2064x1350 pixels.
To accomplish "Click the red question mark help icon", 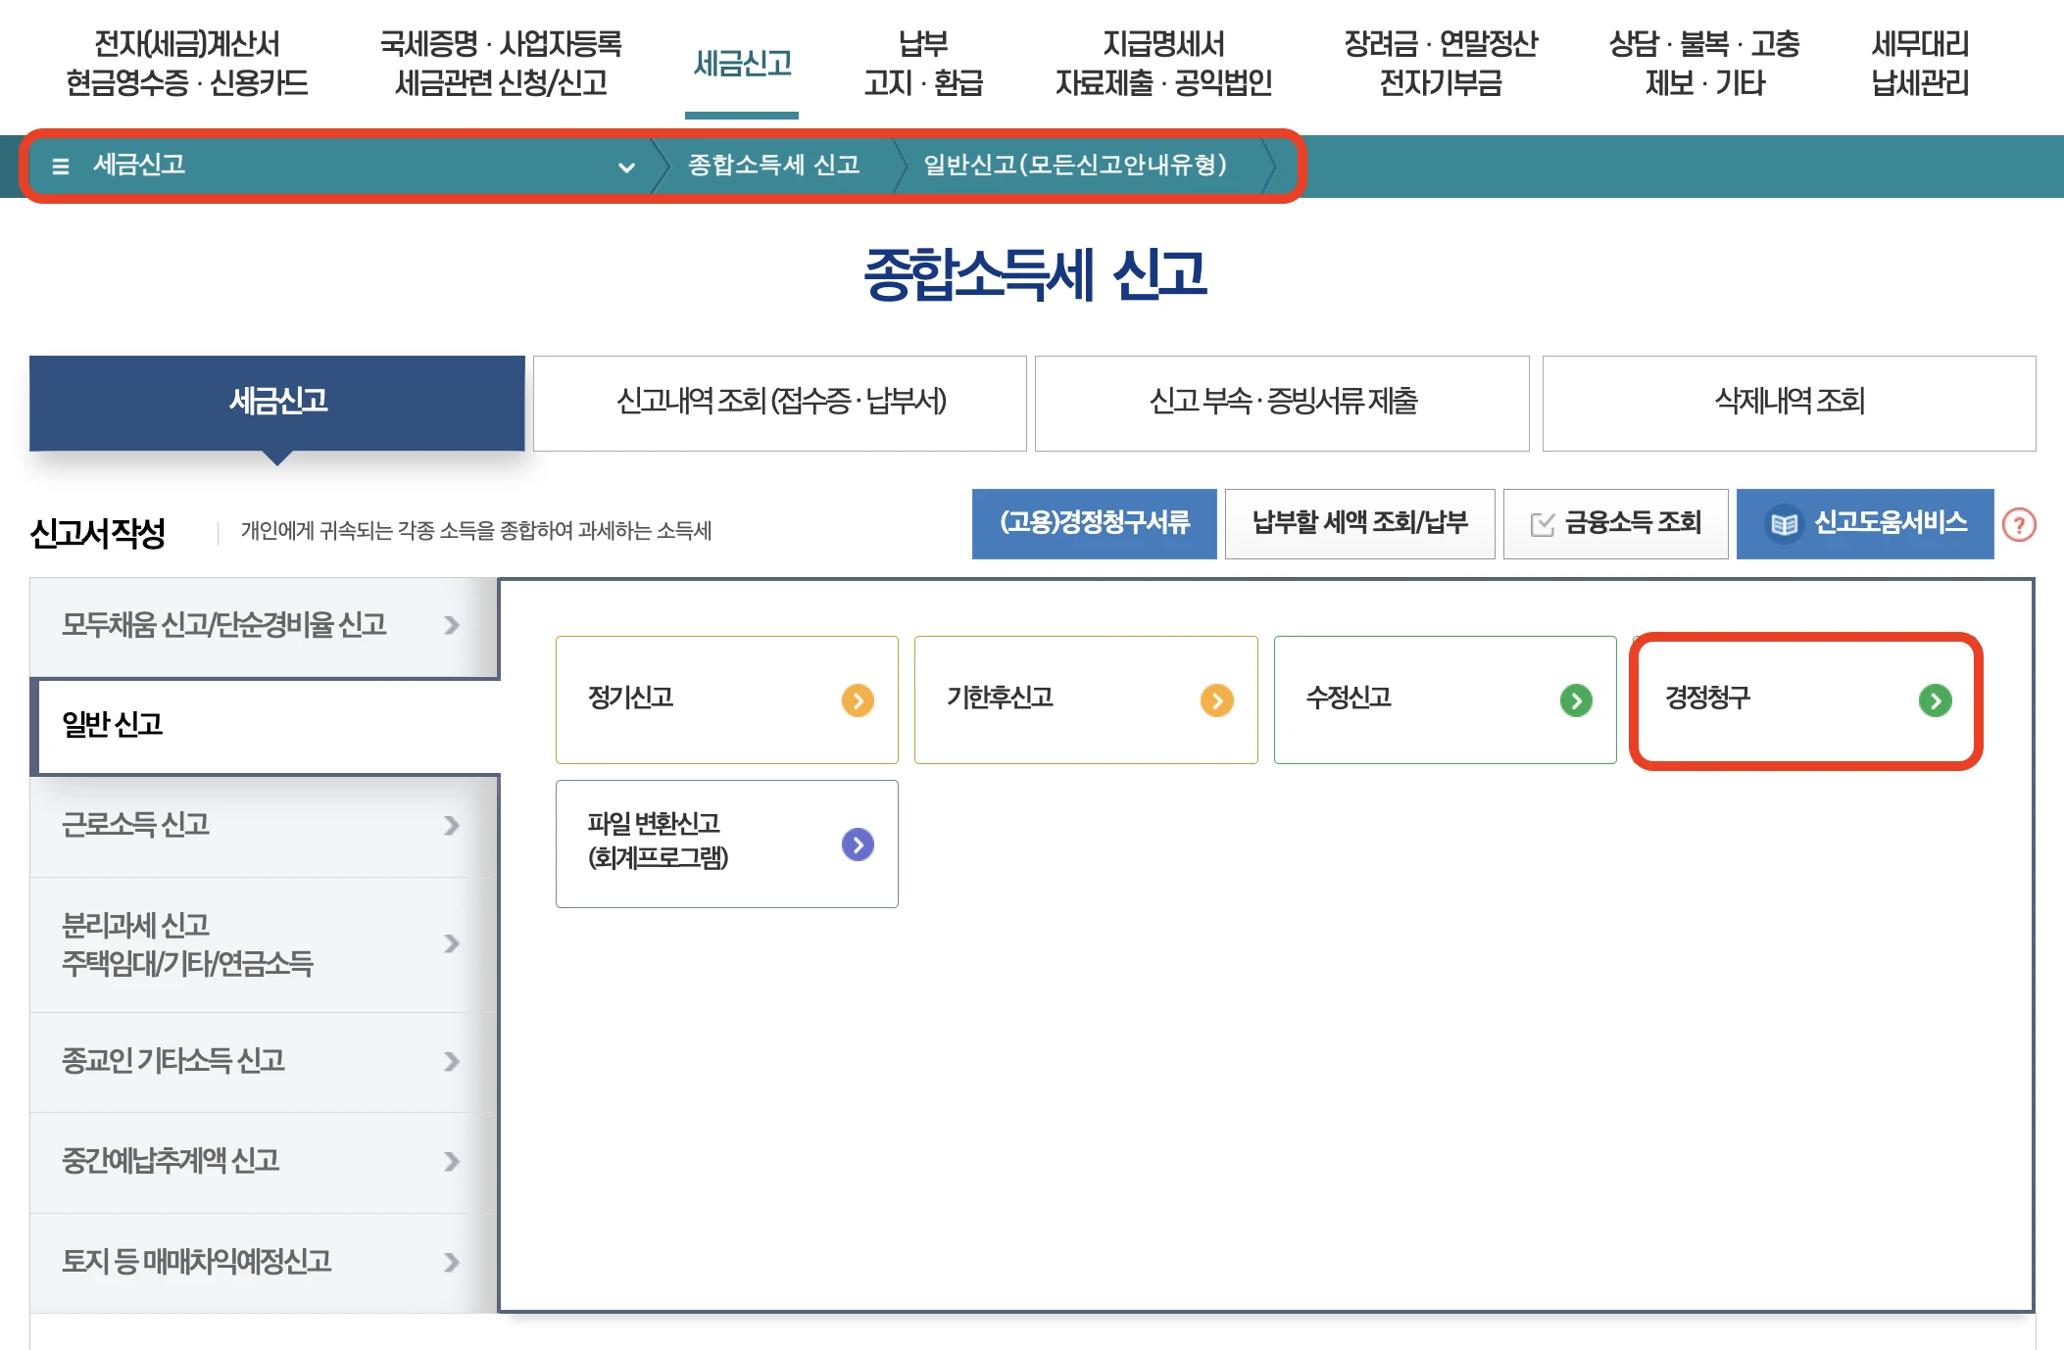I will click(x=2019, y=525).
